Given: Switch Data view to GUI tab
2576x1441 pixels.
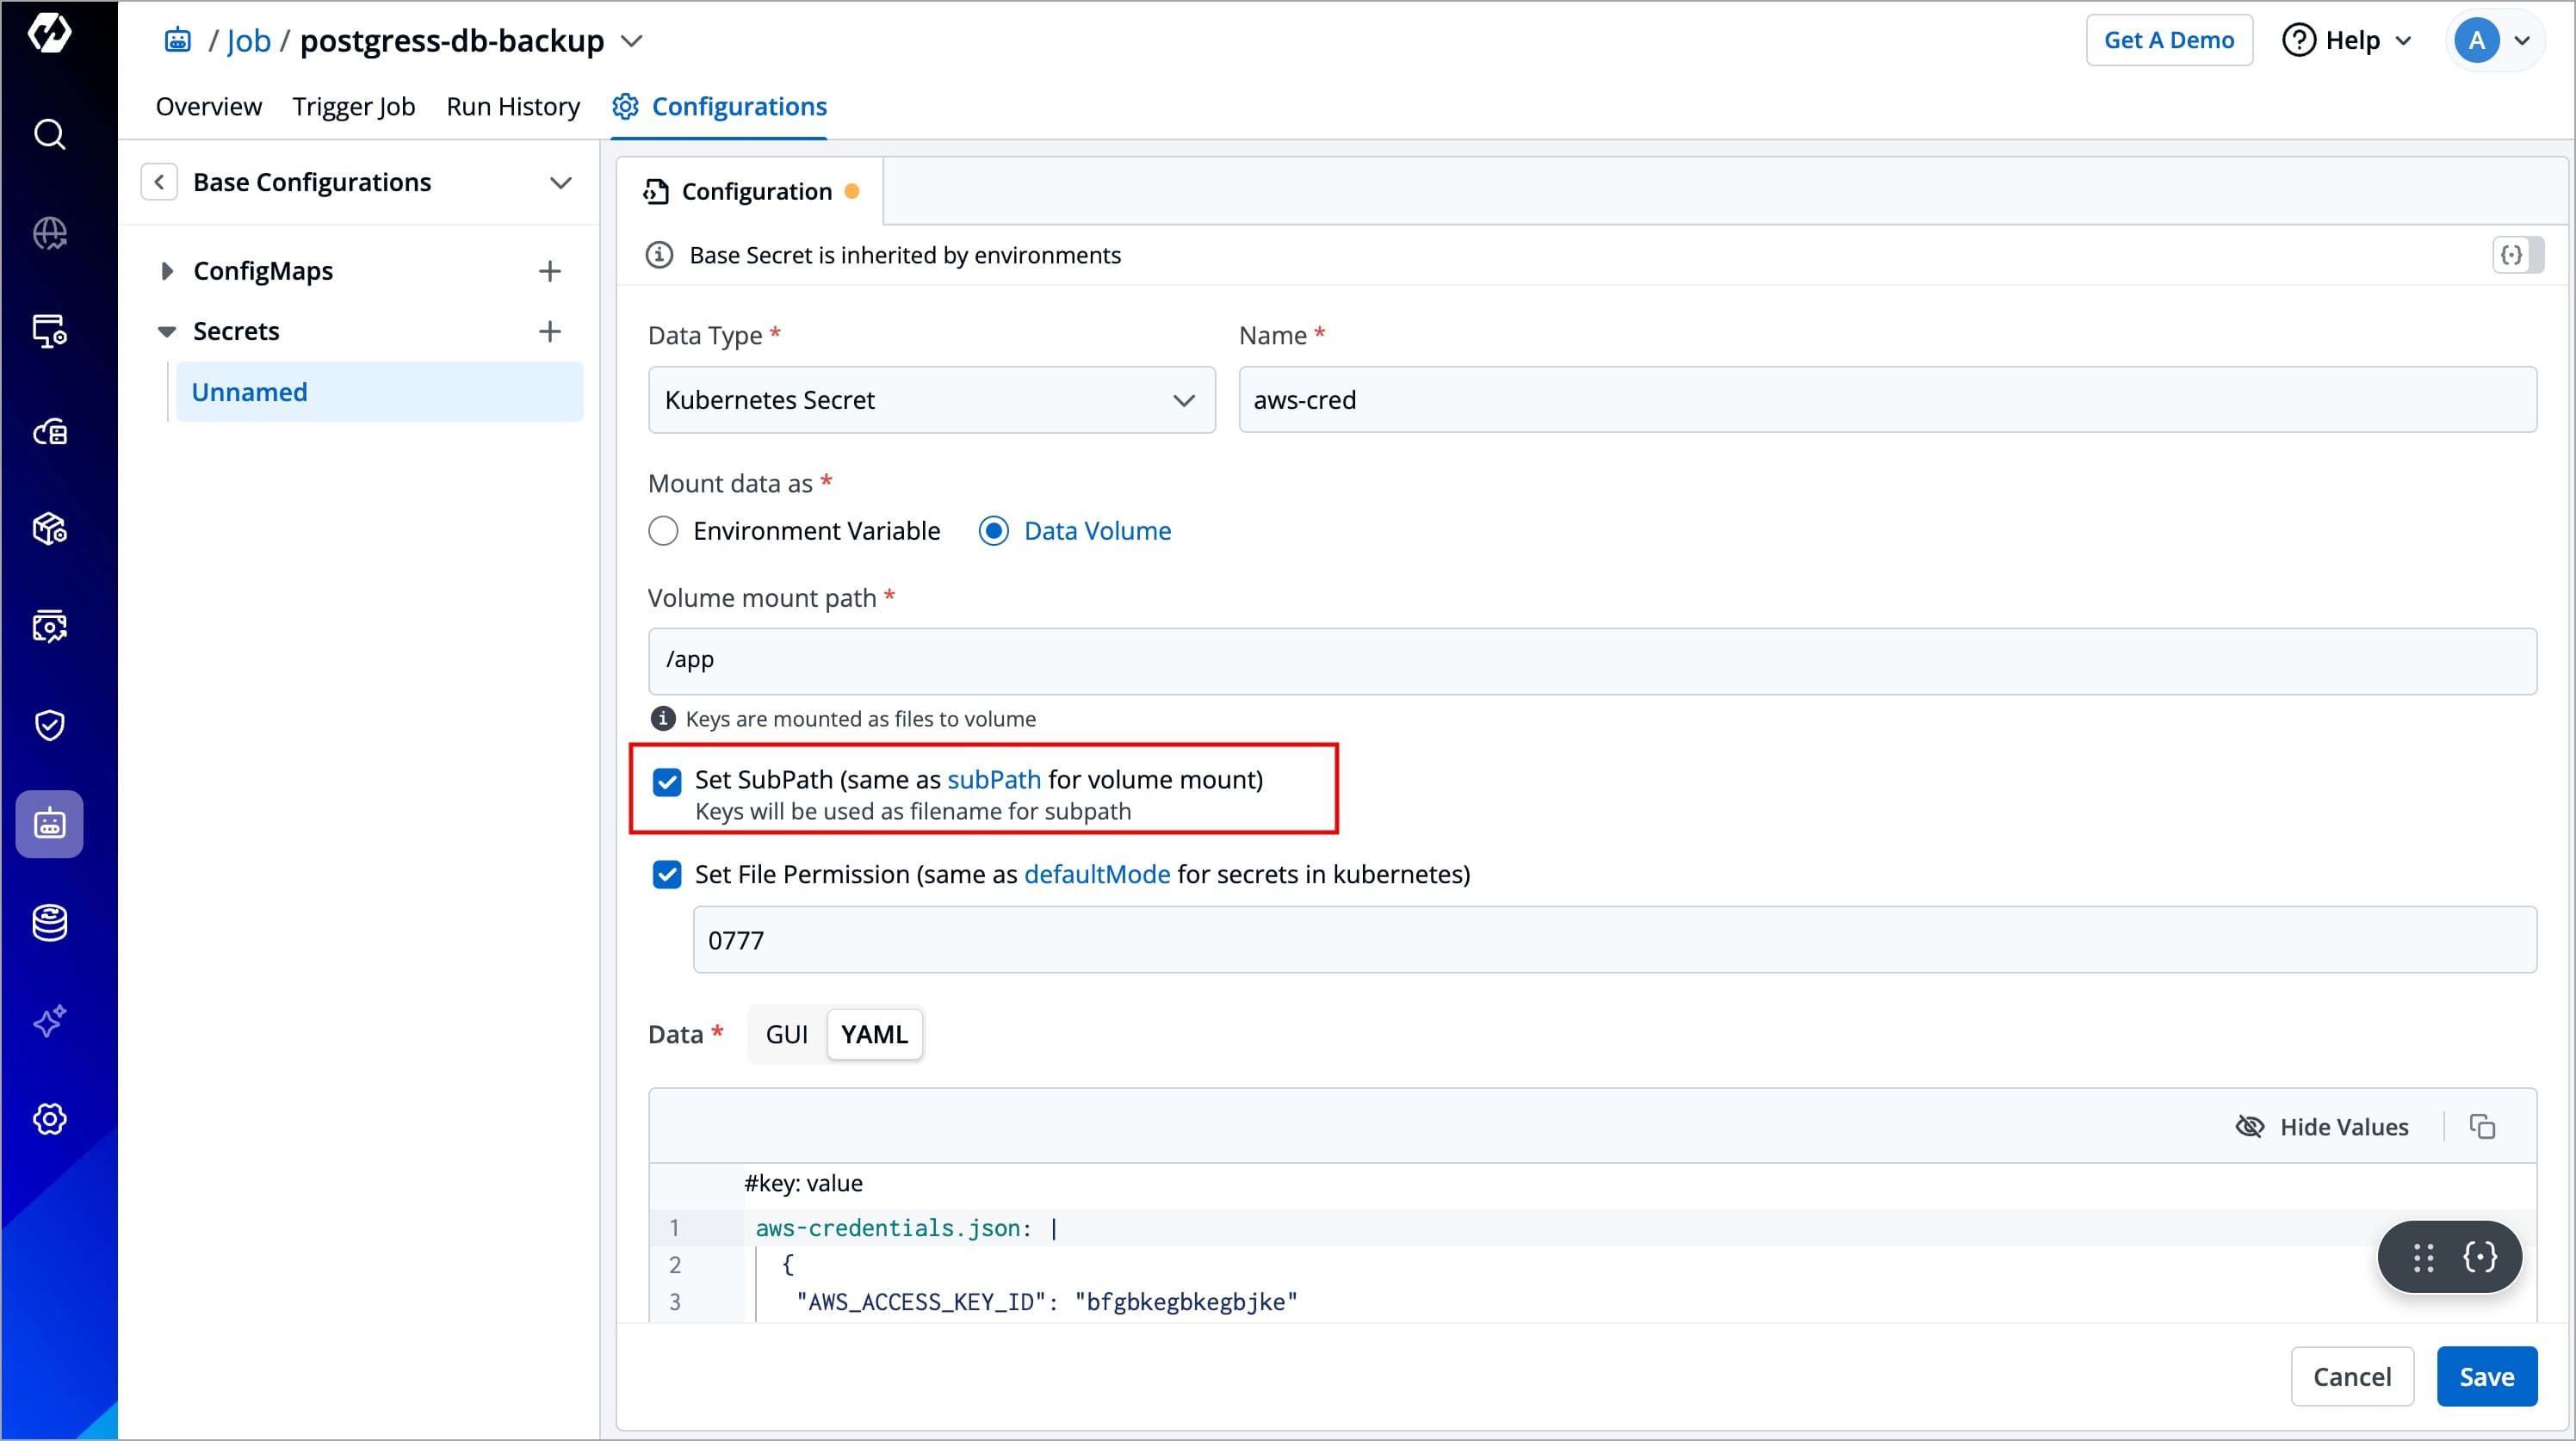Looking at the screenshot, I should click(x=786, y=1035).
